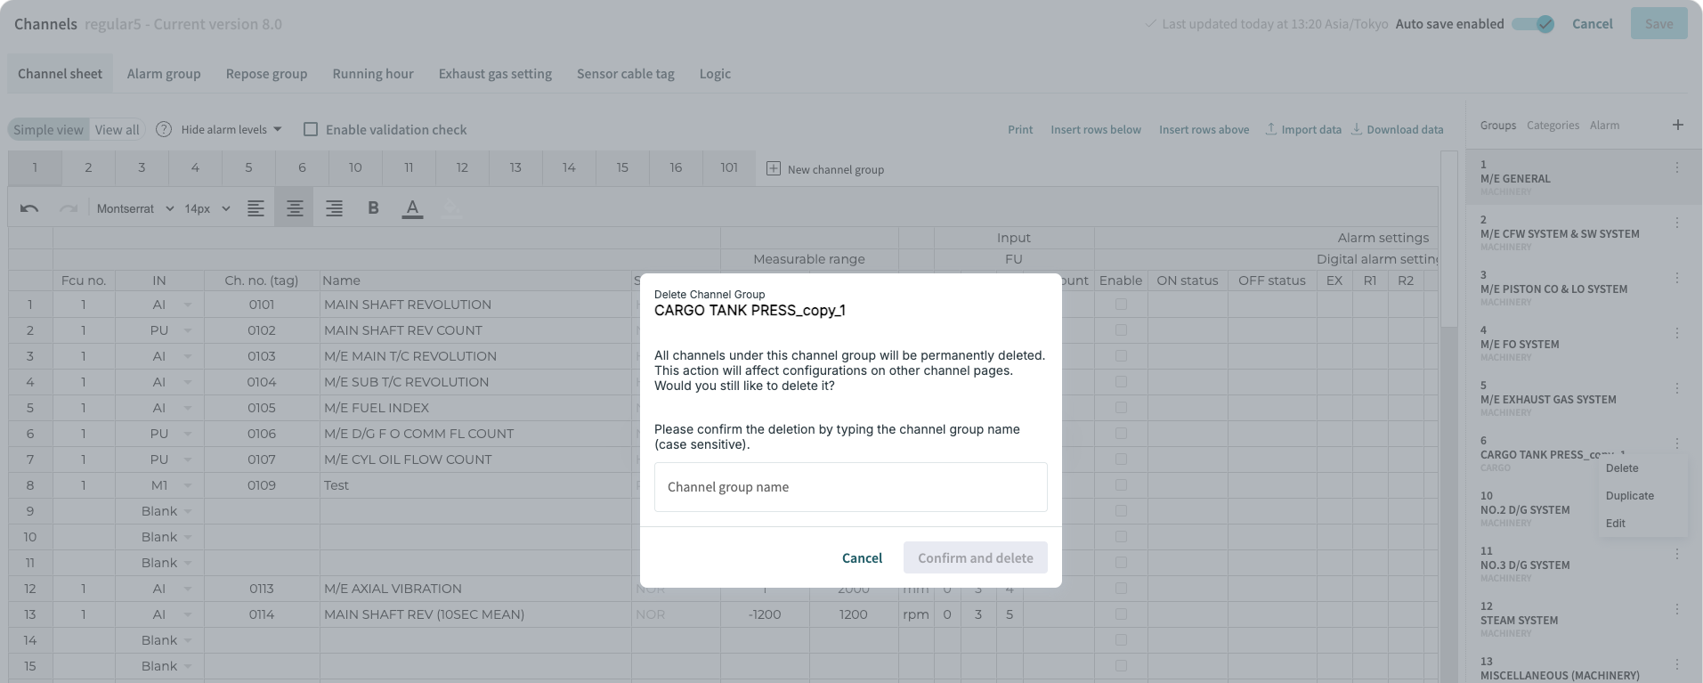Align text right in formatting toolbar

(334, 208)
